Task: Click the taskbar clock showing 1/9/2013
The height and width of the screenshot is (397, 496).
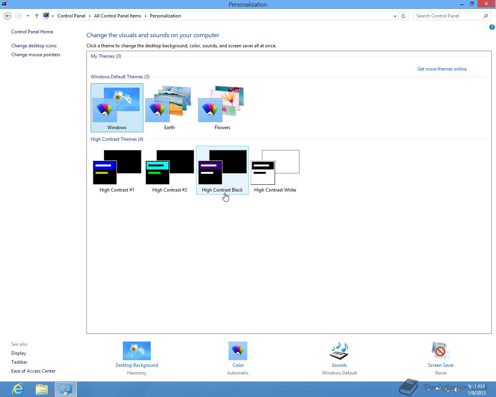Action: [476, 390]
